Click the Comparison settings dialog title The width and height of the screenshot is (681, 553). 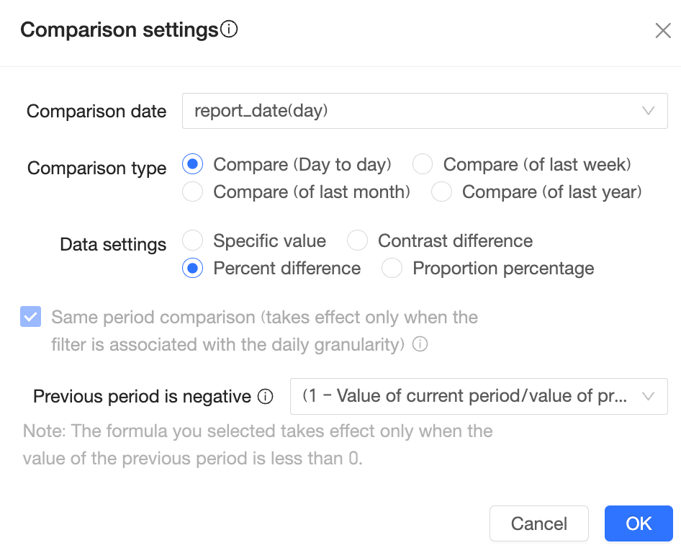pyautogui.click(x=119, y=30)
